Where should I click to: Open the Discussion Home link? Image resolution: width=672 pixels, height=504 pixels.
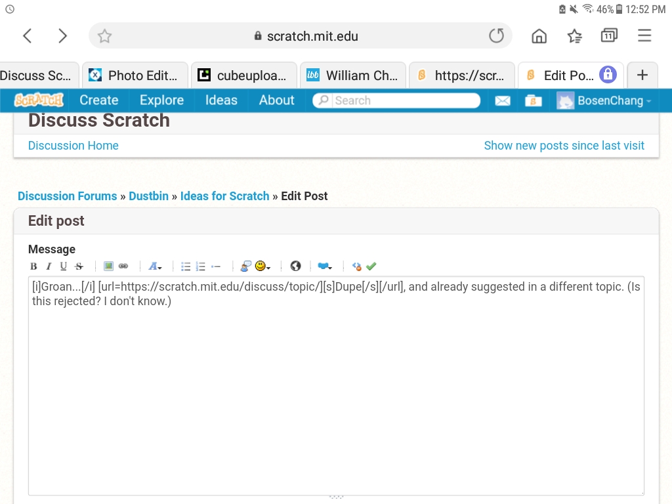click(73, 145)
